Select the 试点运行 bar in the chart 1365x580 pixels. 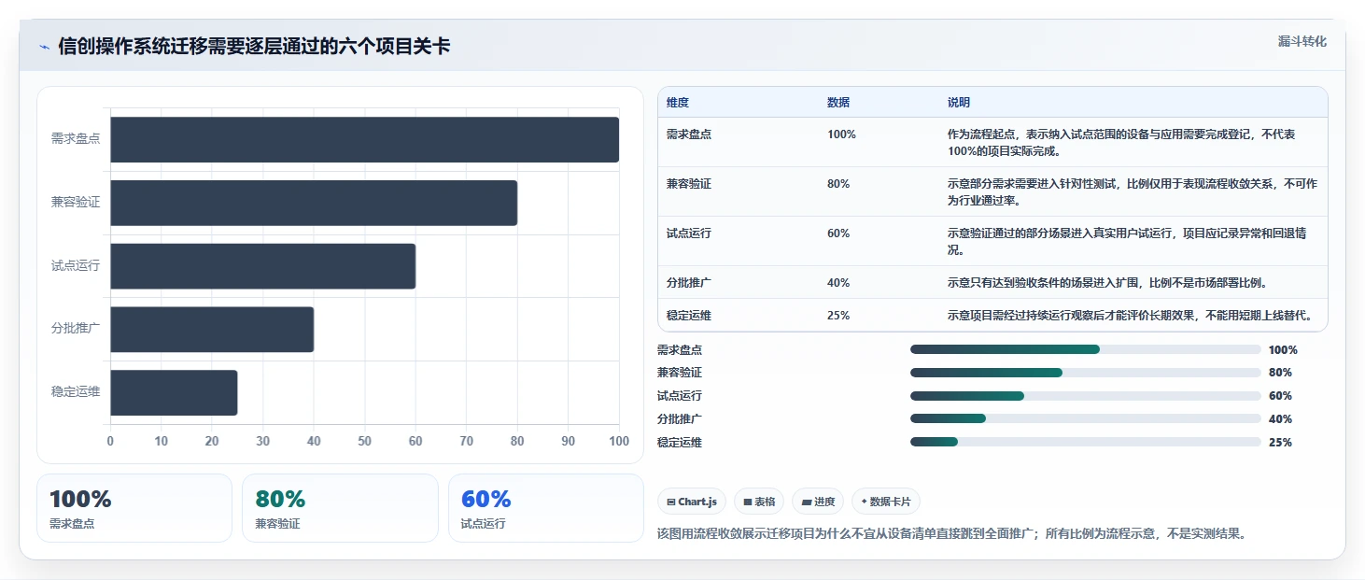(x=262, y=266)
